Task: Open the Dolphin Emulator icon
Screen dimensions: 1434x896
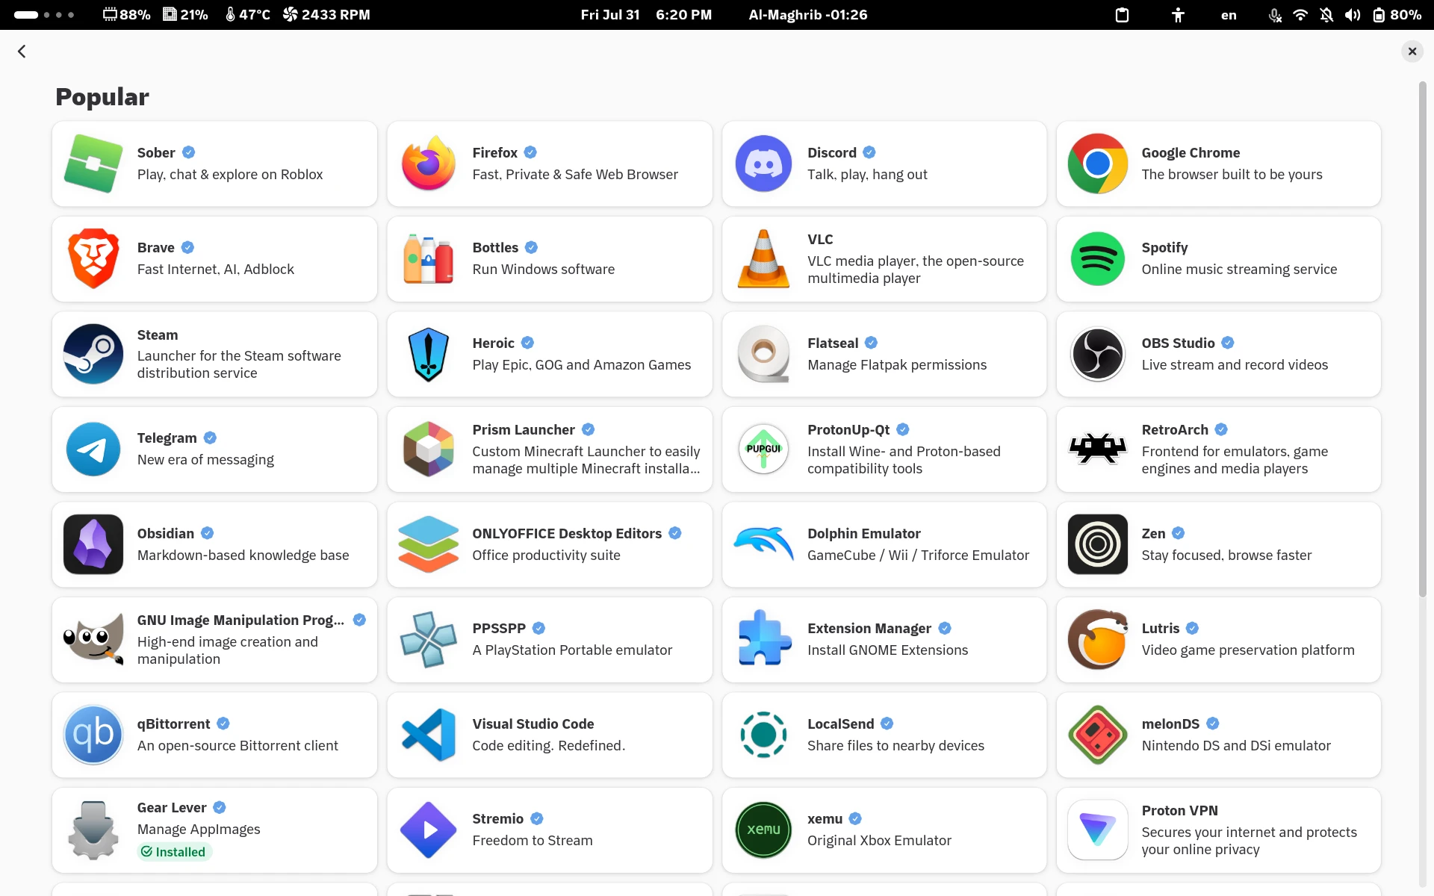Action: pyautogui.click(x=763, y=544)
